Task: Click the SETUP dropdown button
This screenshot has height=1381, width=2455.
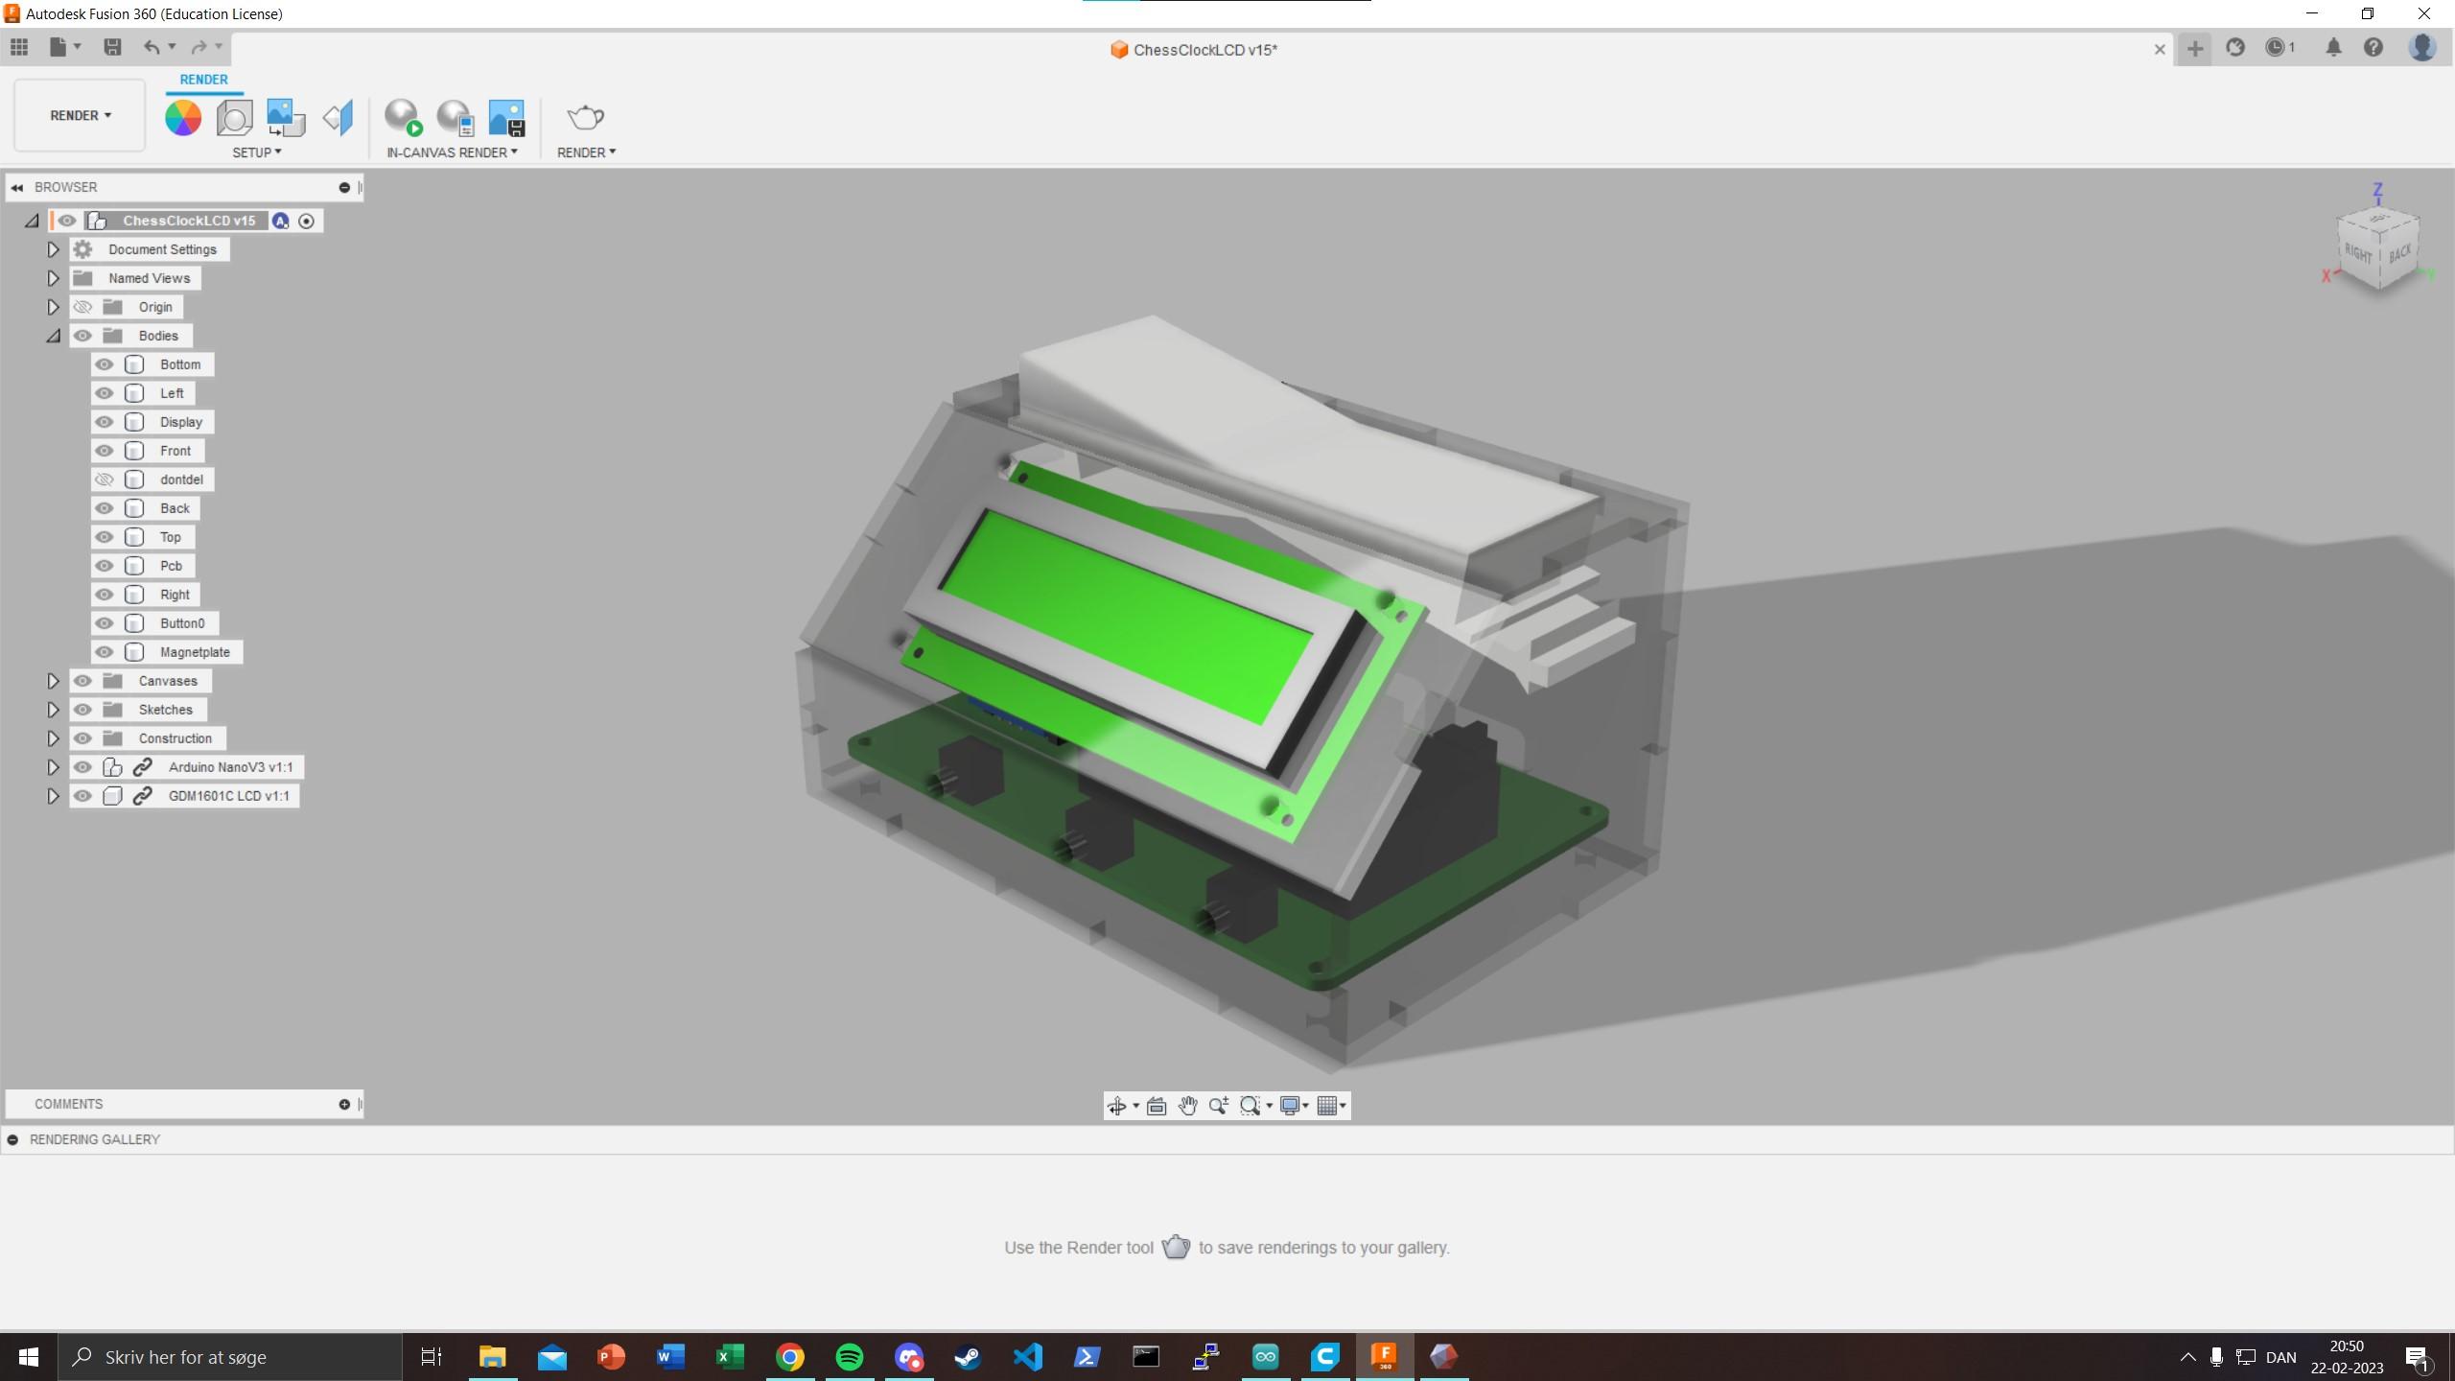Action: (x=256, y=152)
